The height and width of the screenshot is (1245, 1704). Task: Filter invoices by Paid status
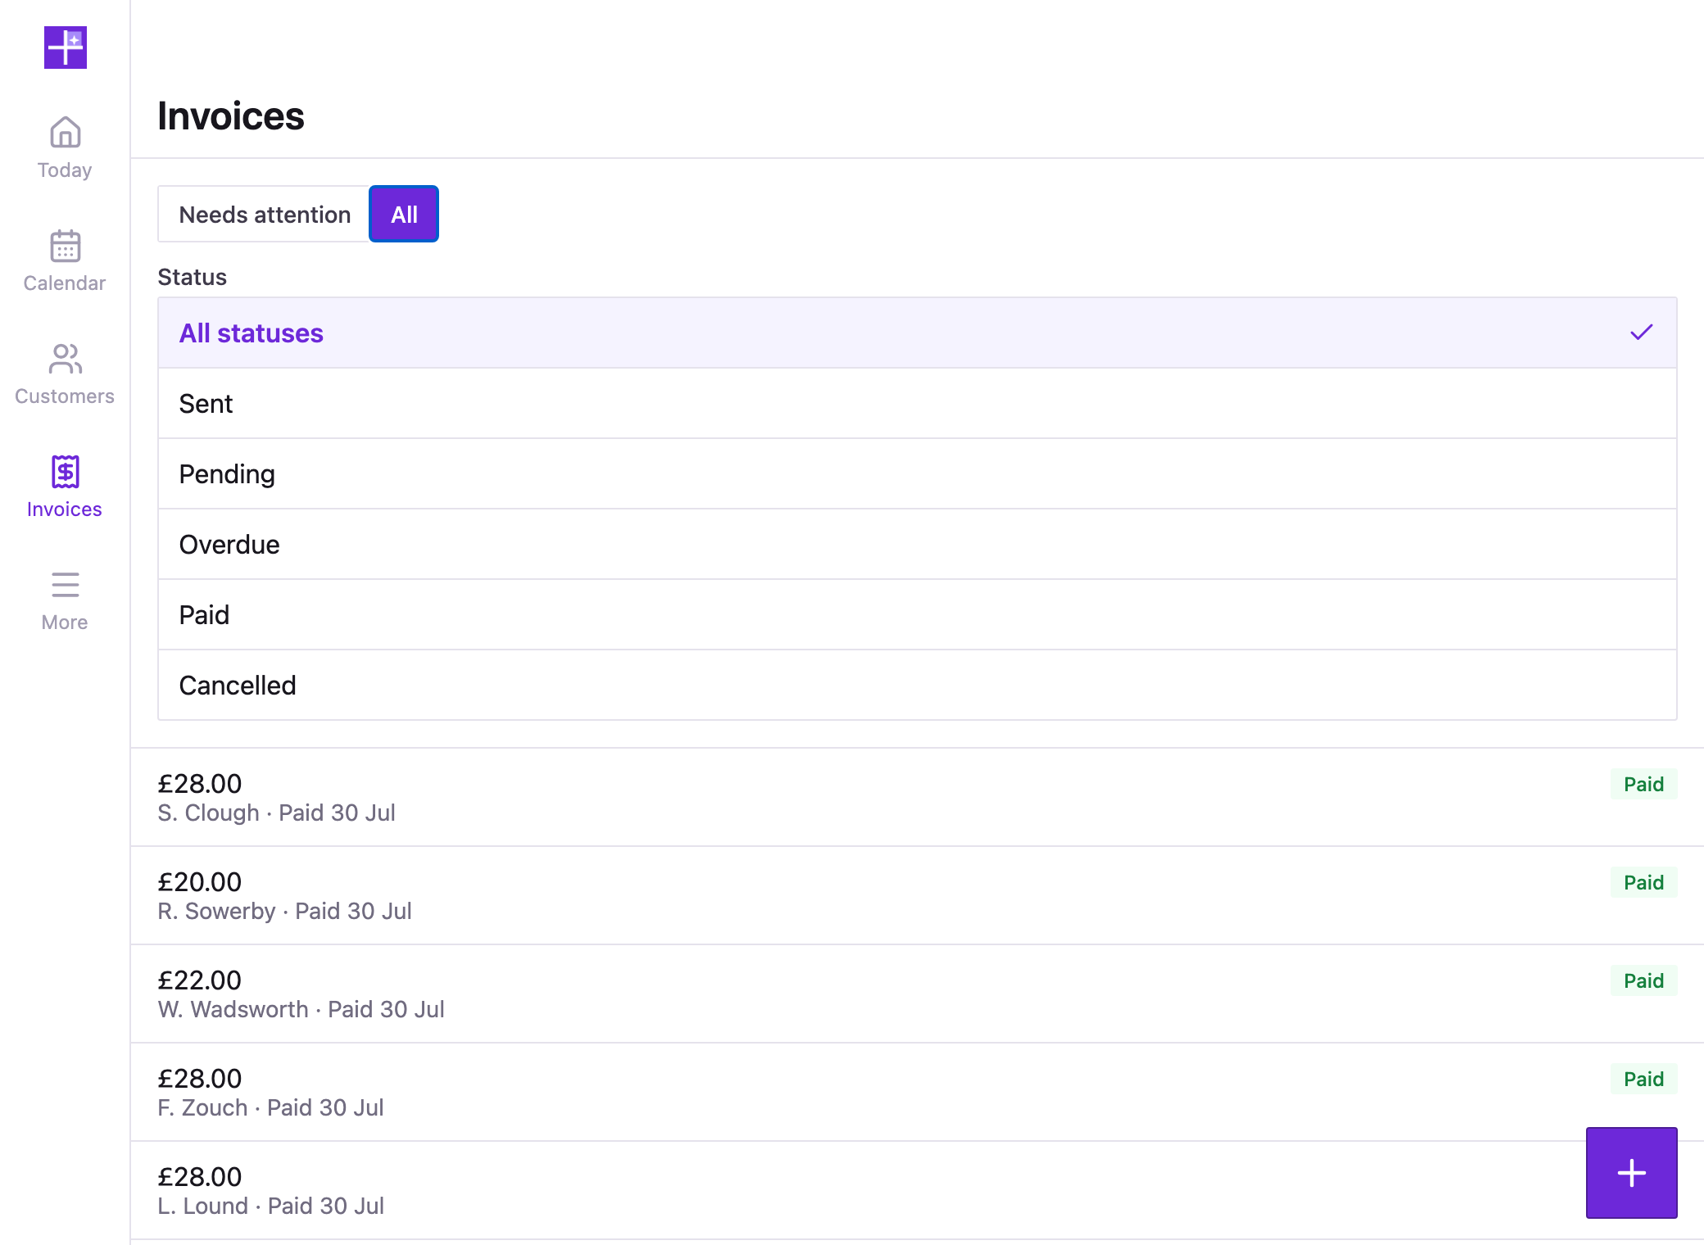coord(917,614)
